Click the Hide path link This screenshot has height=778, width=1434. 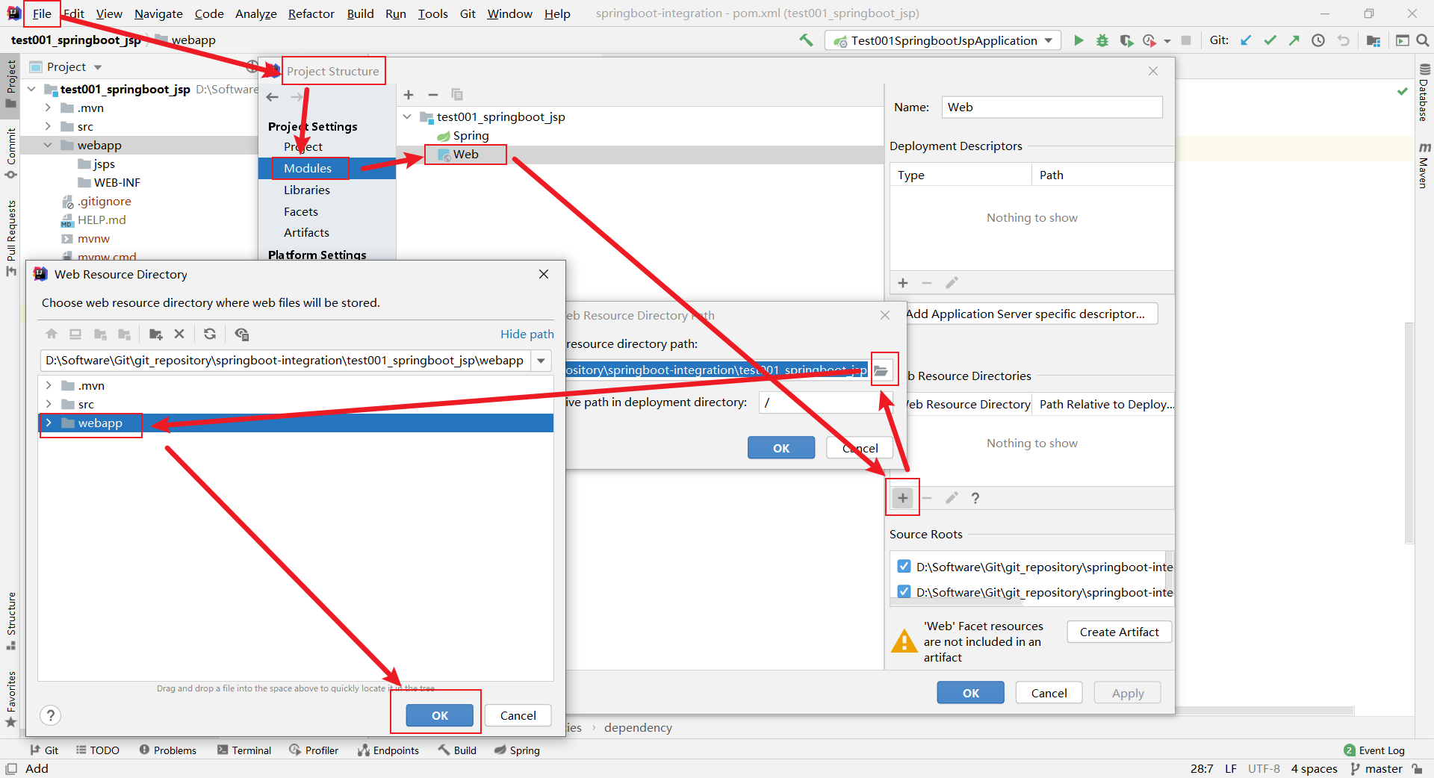[527, 334]
